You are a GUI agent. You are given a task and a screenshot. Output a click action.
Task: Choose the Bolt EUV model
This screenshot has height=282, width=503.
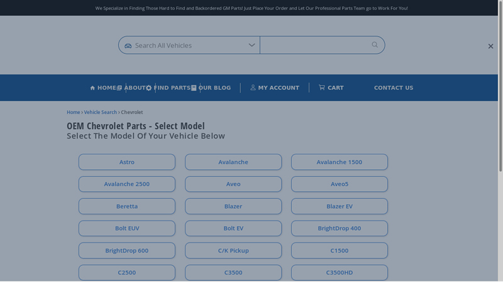pyautogui.click(x=127, y=229)
